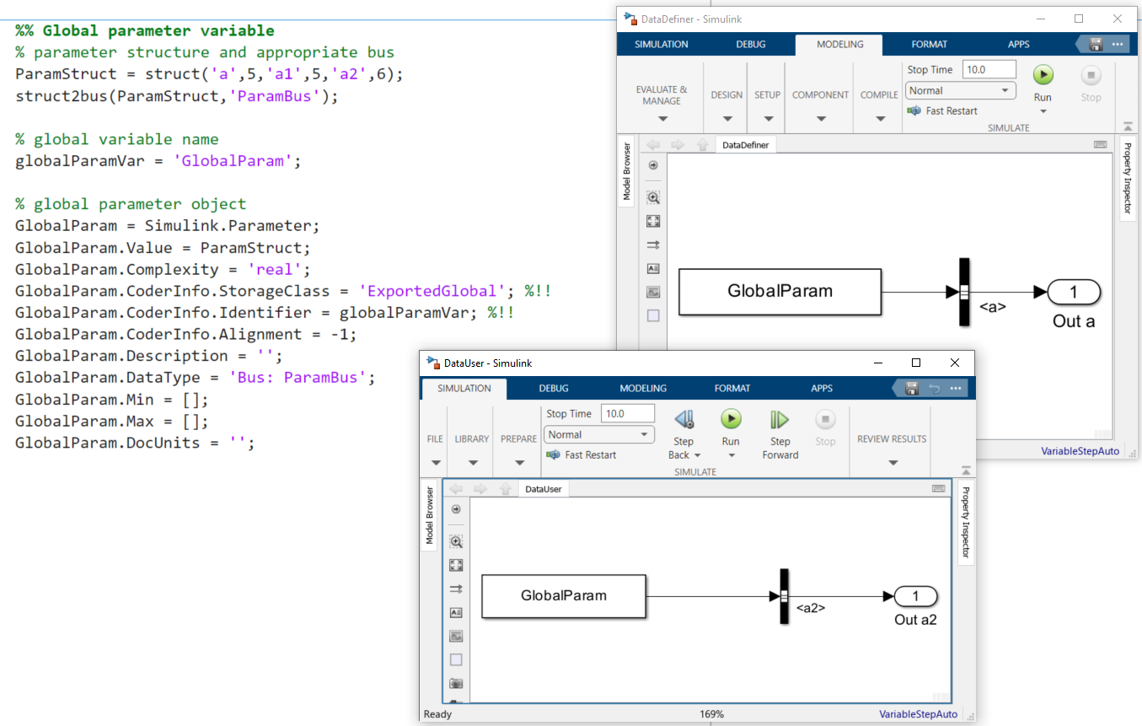The width and height of the screenshot is (1142, 726).
Task: Open Apps tab in DataDefiner
Action: coord(1018,45)
